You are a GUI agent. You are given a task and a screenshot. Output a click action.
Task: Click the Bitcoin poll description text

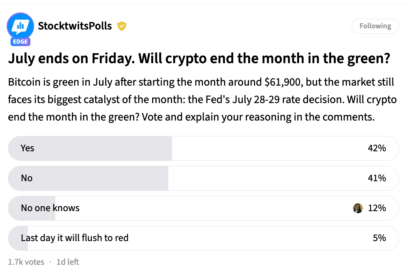tap(202, 99)
